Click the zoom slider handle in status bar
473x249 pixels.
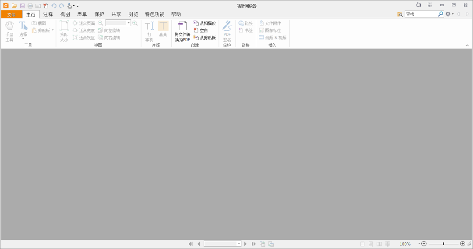[443, 244]
